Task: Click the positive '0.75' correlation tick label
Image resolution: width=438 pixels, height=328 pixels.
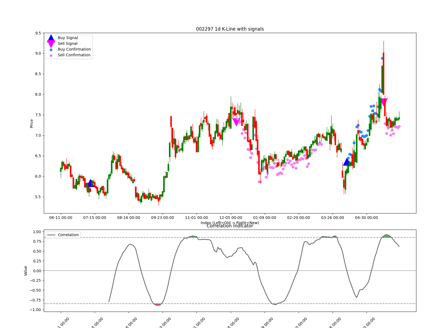Action: click(x=37, y=242)
